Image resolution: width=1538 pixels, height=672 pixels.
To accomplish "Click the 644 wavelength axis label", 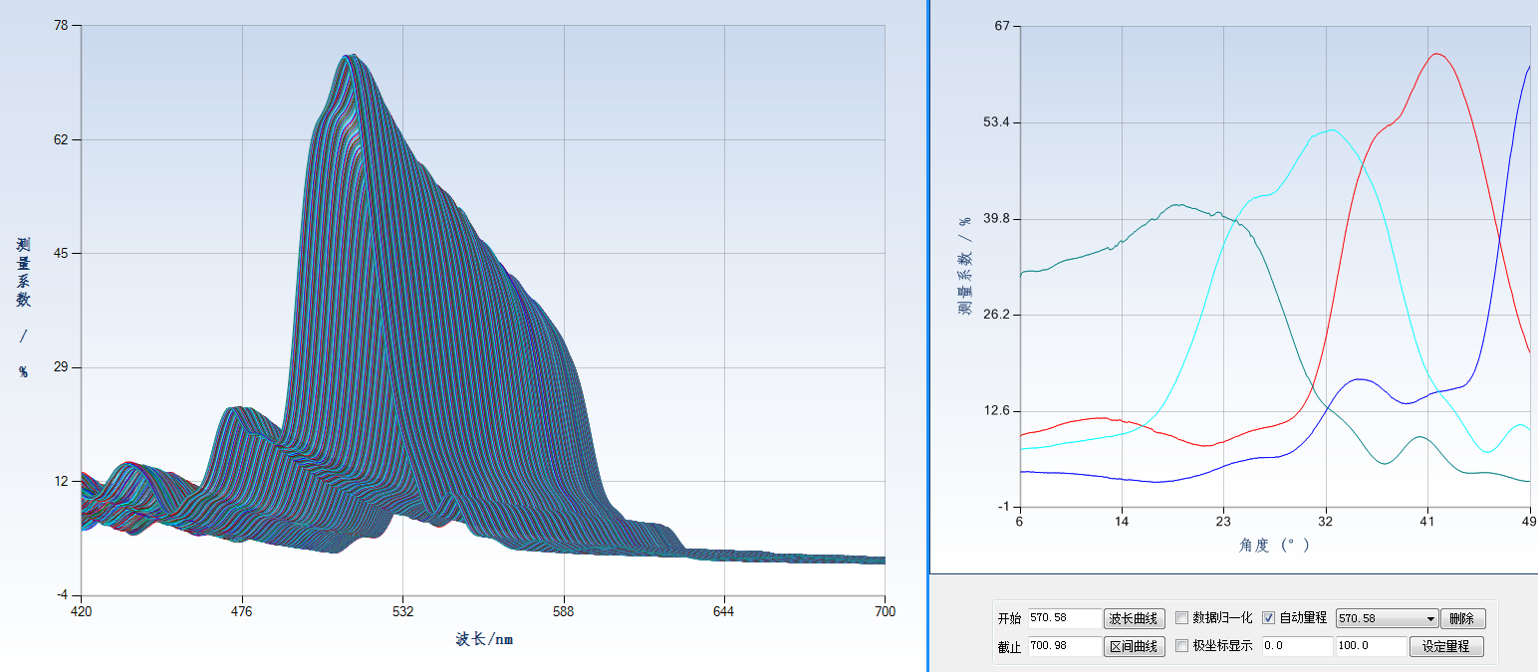I will [724, 611].
